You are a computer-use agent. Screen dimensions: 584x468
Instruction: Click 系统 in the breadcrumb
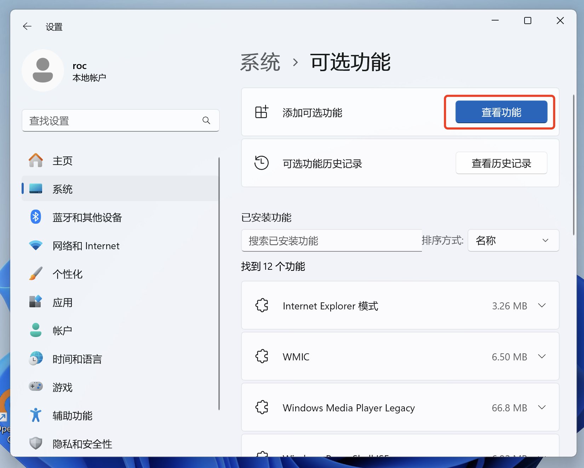(260, 62)
